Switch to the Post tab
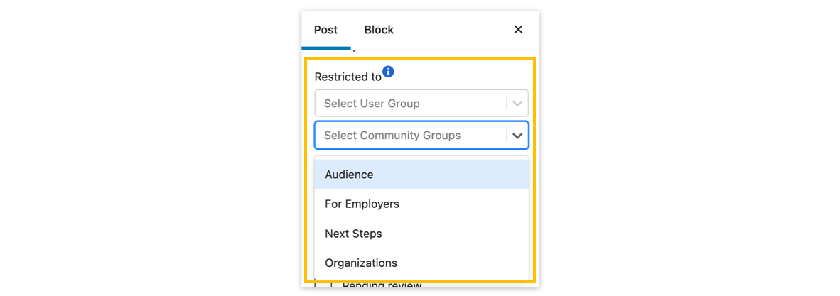Viewport: 840px width, 296px height. (325, 30)
